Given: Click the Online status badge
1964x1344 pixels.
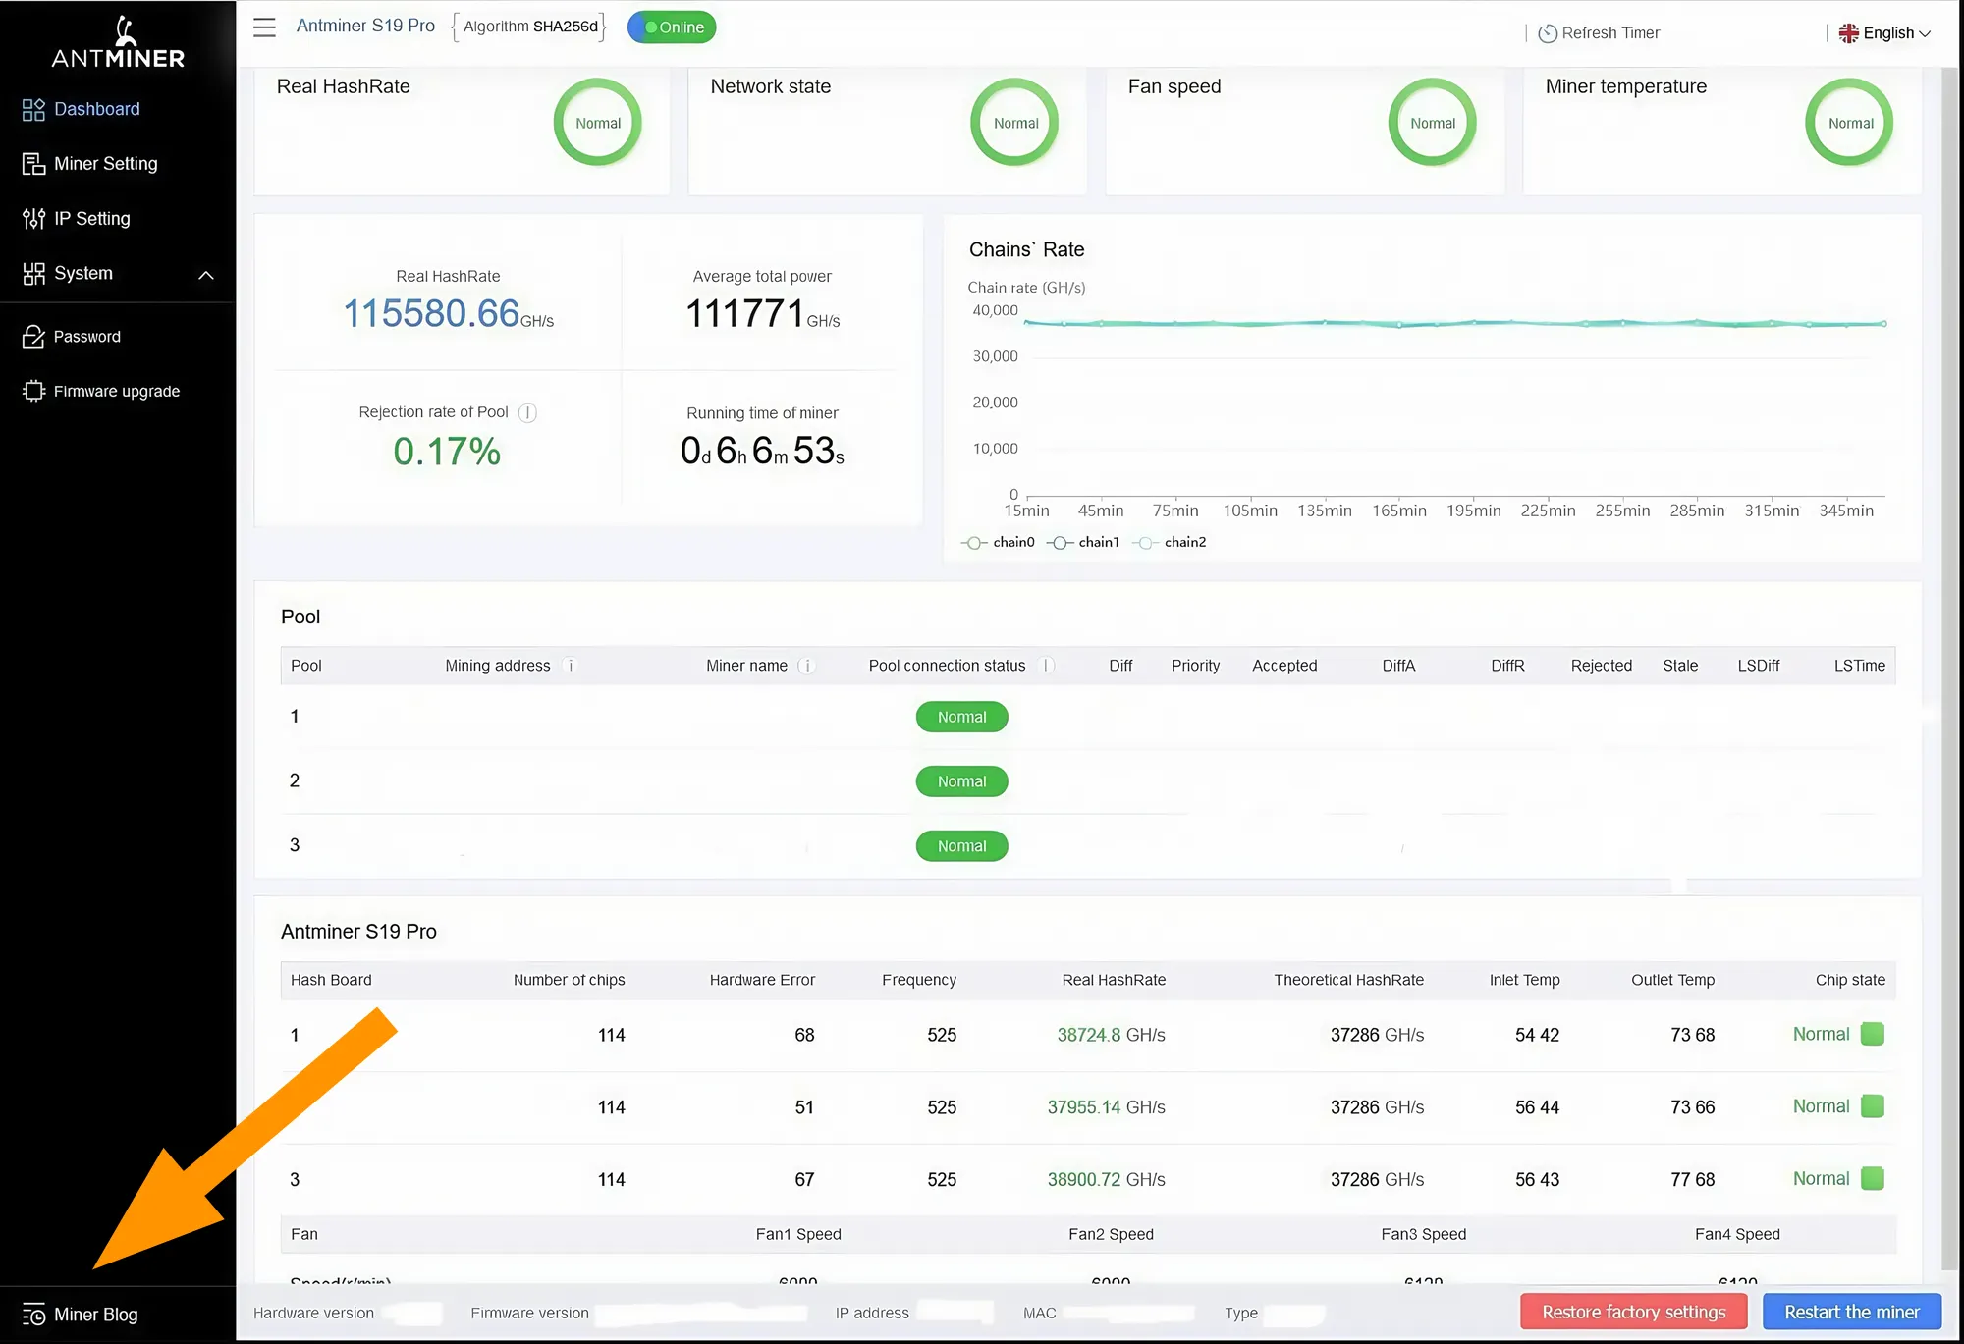Looking at the screenshot, I should pos(673,27).
